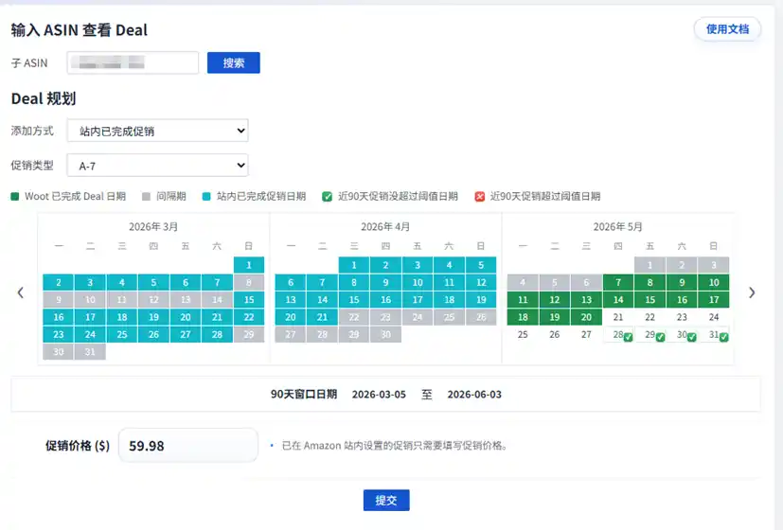783x530 pixels.
Task: Select April 21 date cell
Action: click(322, 317)
